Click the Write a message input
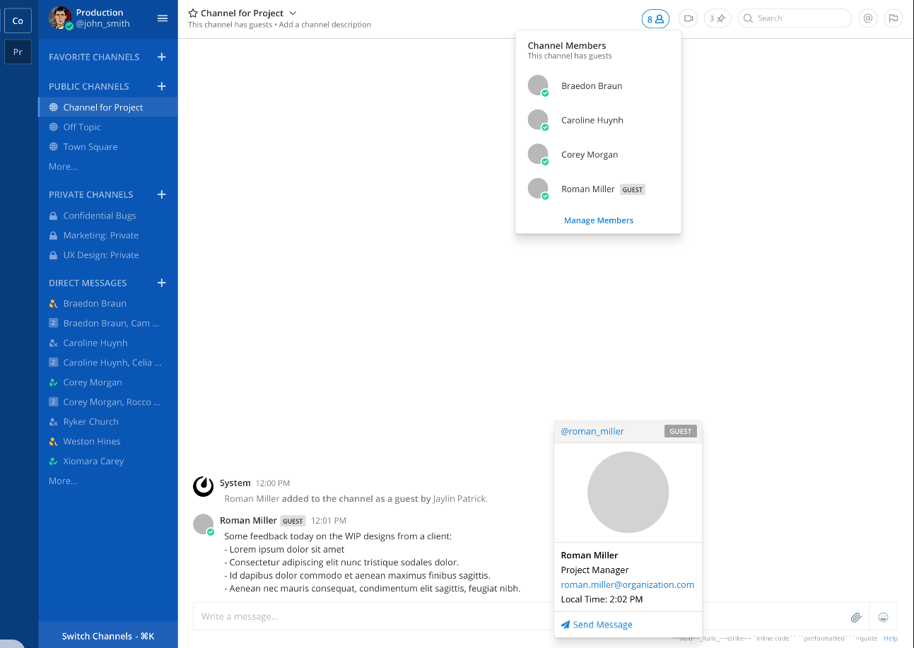The image size is (914, 648). [x=368, y=617]
